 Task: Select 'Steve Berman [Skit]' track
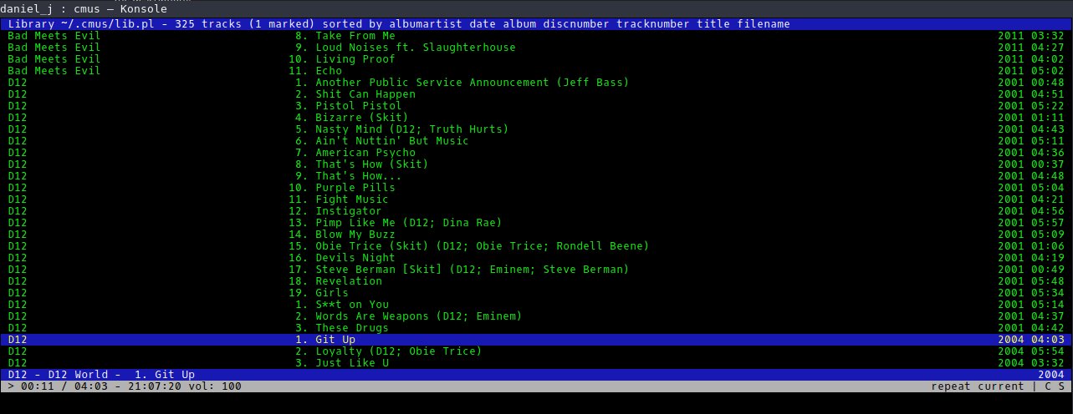click(536, 270)
